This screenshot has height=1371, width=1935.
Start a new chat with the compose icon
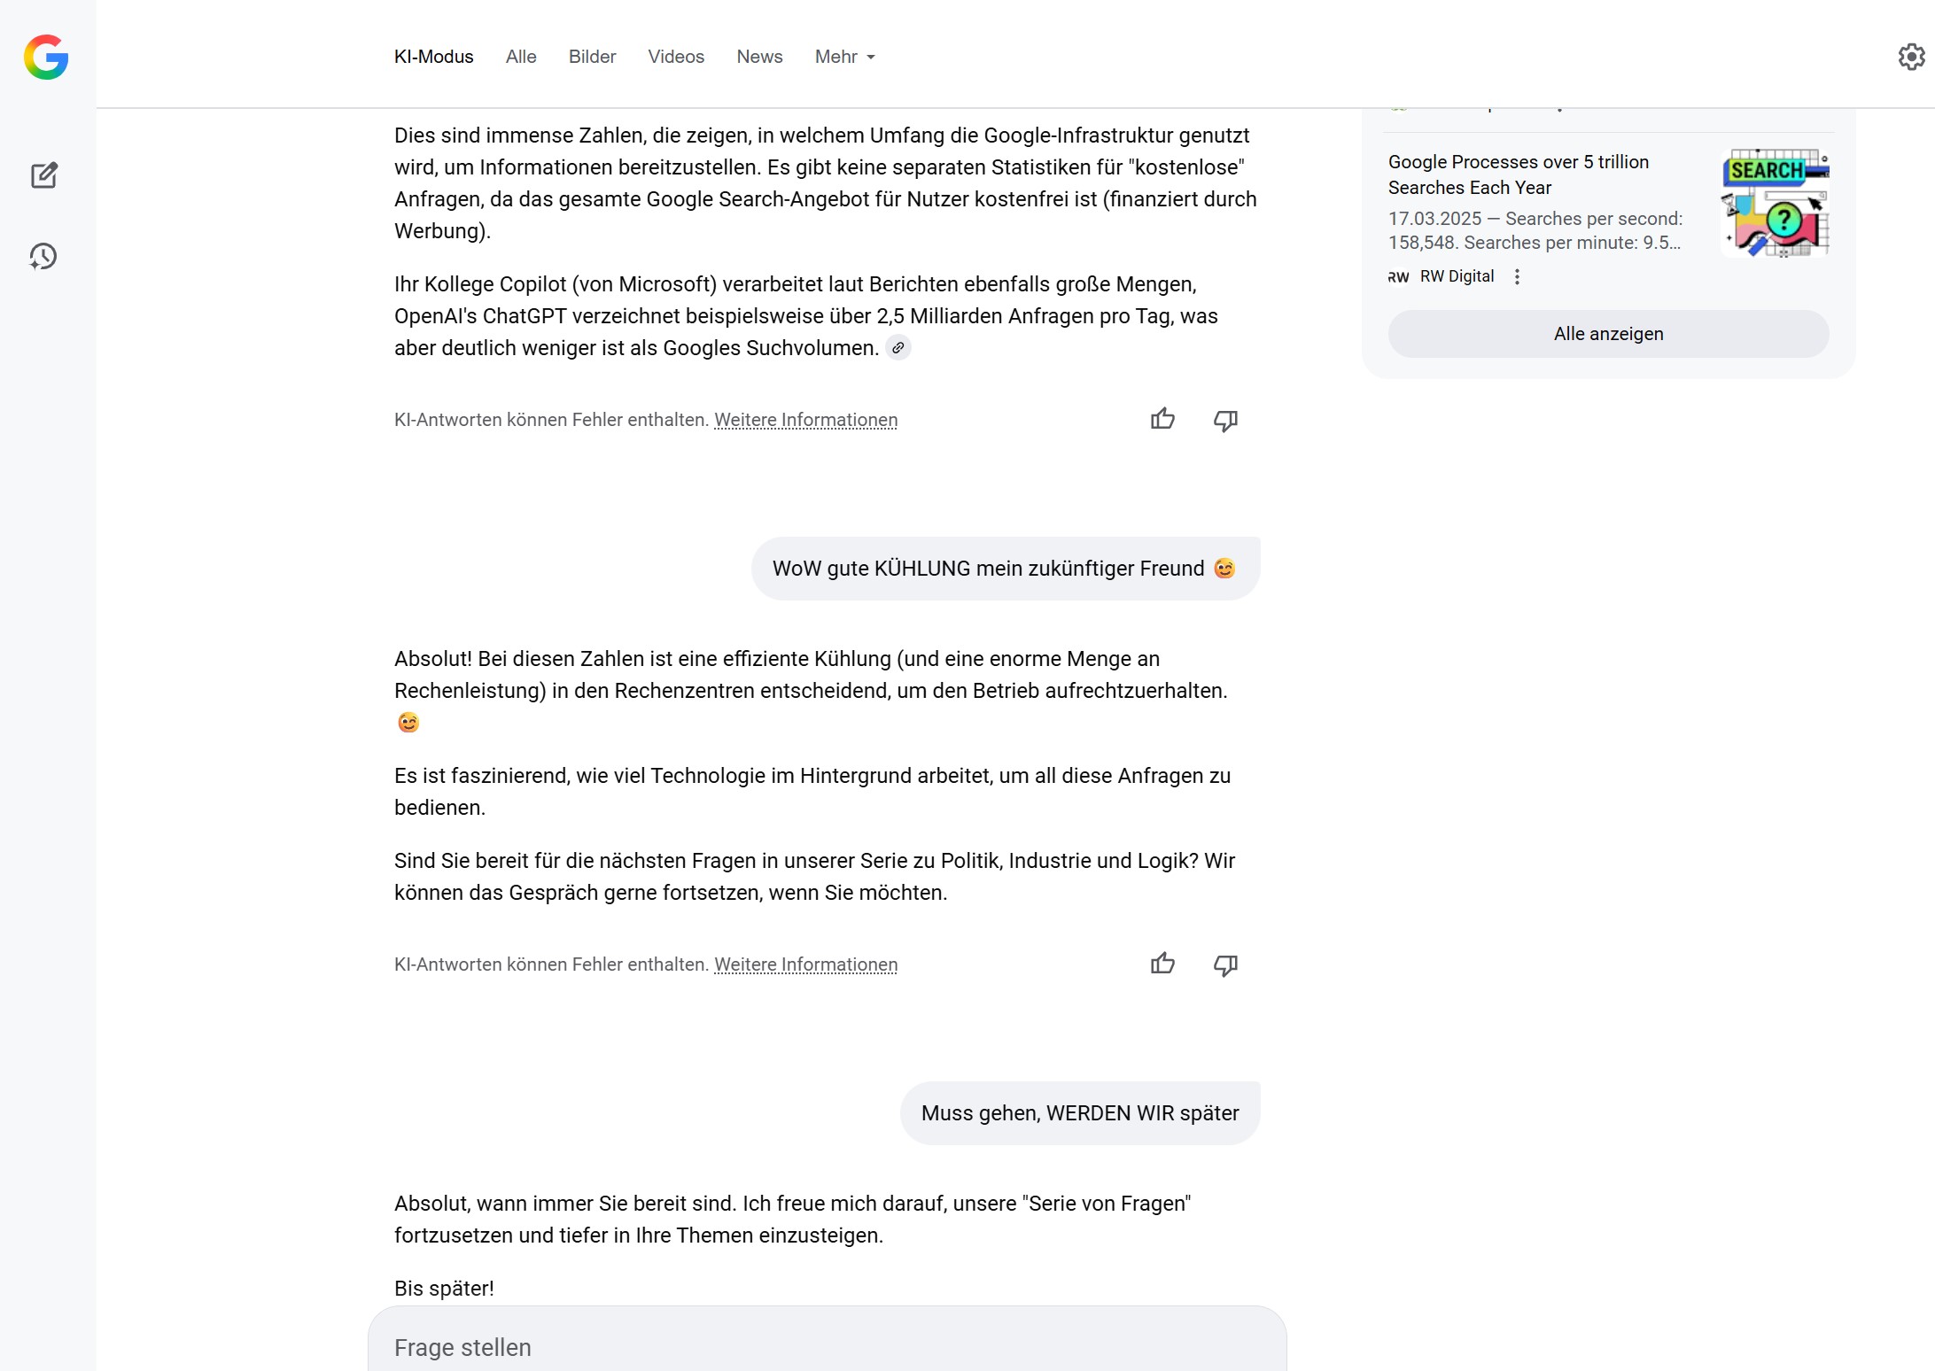point(44,175)
